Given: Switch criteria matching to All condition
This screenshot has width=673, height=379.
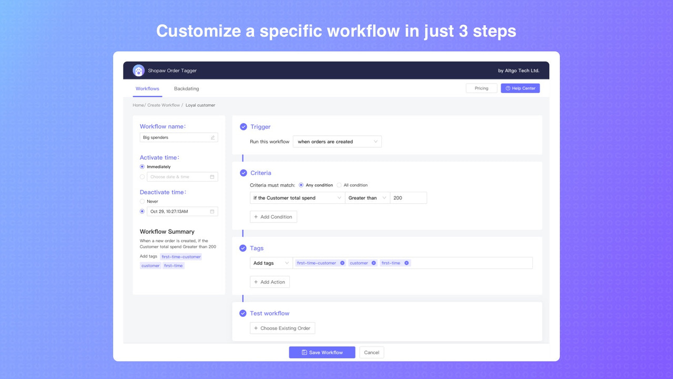Looking at the screenshot, I should (x=340, y=185).
